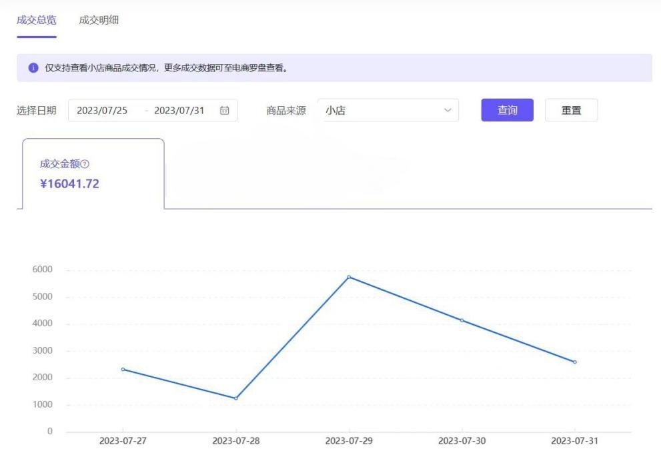
Task: Click the end date 2023/07/31 field
Action: click(x=179, y=111)
